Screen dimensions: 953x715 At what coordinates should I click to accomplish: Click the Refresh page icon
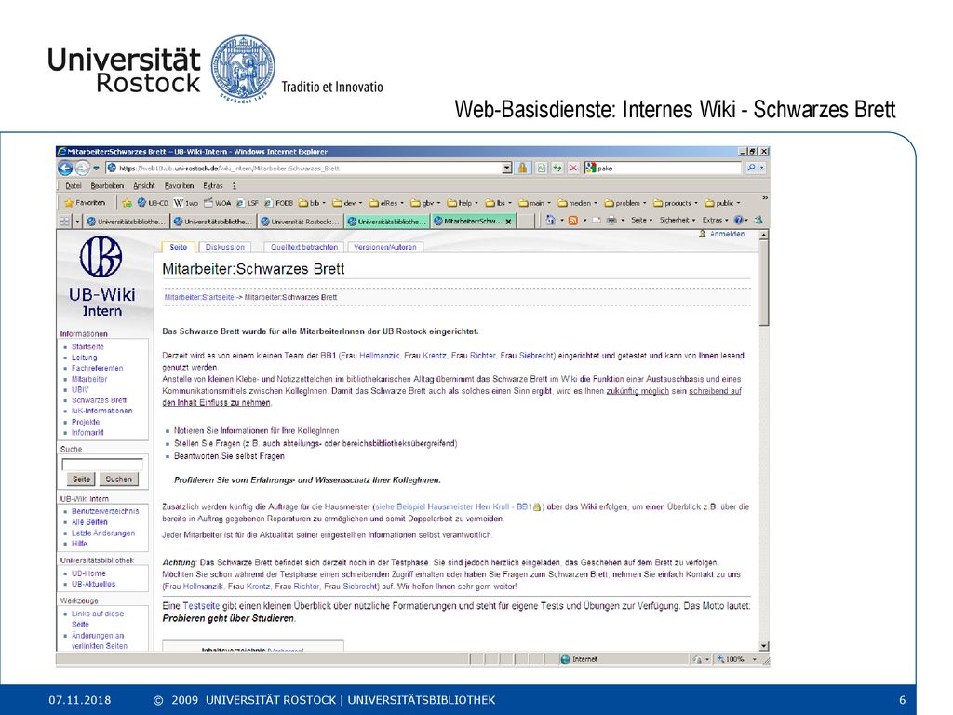pos(557,169)
